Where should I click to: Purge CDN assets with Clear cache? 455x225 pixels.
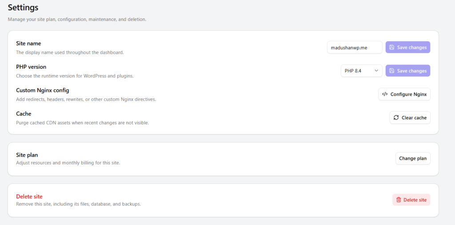tap(410, 118)
